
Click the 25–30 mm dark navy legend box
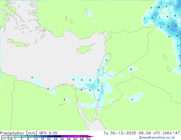click(58, 136)
